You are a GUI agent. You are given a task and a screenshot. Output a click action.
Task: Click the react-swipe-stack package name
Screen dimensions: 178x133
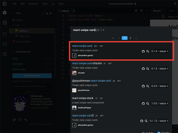[x=83, y=98]
